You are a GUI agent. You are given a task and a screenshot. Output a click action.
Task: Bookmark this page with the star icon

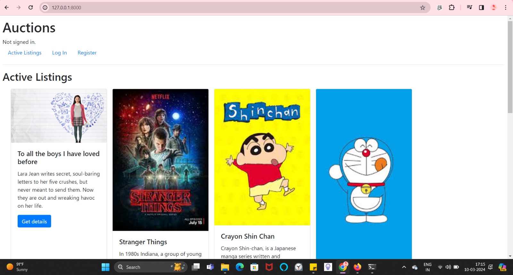click(423, 7)
